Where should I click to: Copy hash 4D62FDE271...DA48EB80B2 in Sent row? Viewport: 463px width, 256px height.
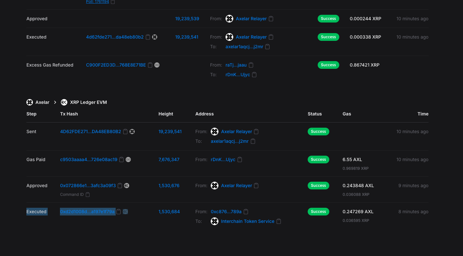tap(125, 132)
